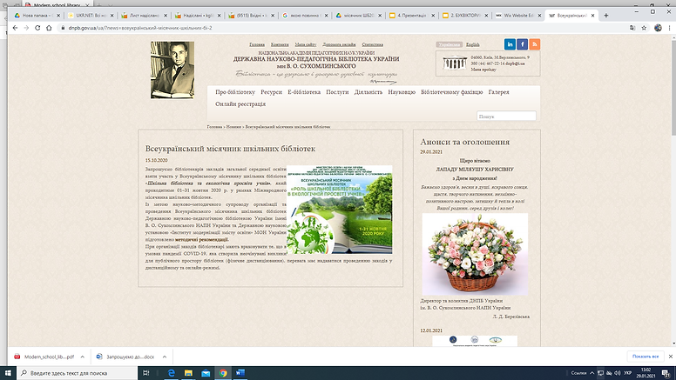Click the 'Контакти' top link
Viewport: 676px width, 380px height.
[280, 44]
